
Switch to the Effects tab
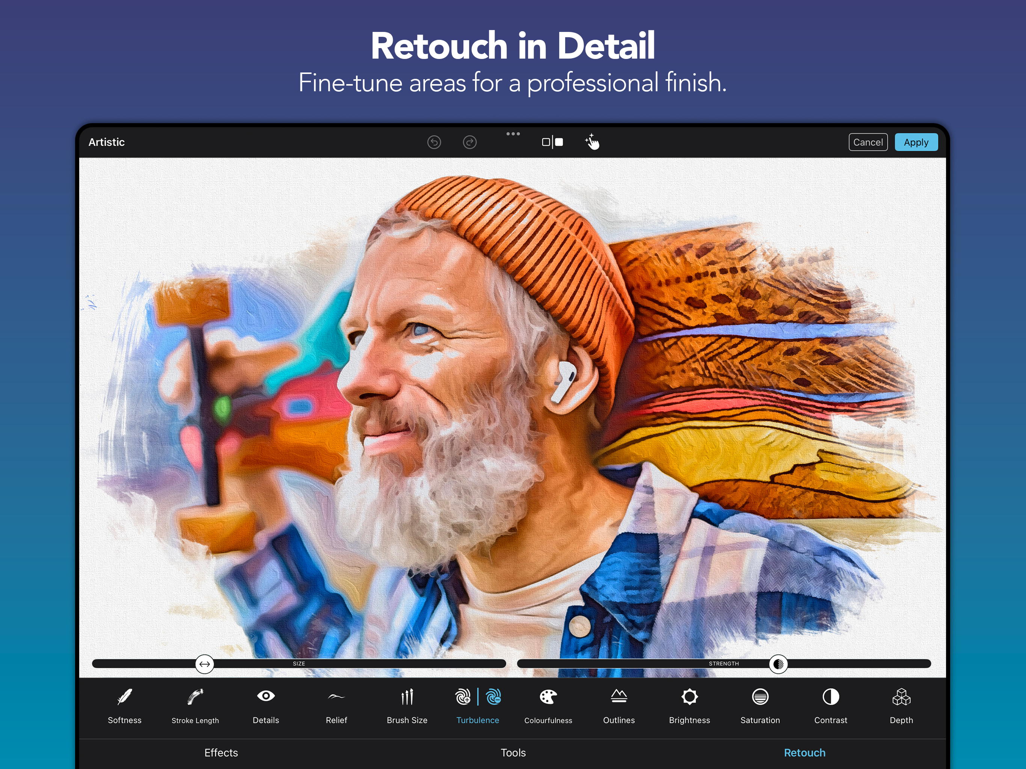(221, 752)
